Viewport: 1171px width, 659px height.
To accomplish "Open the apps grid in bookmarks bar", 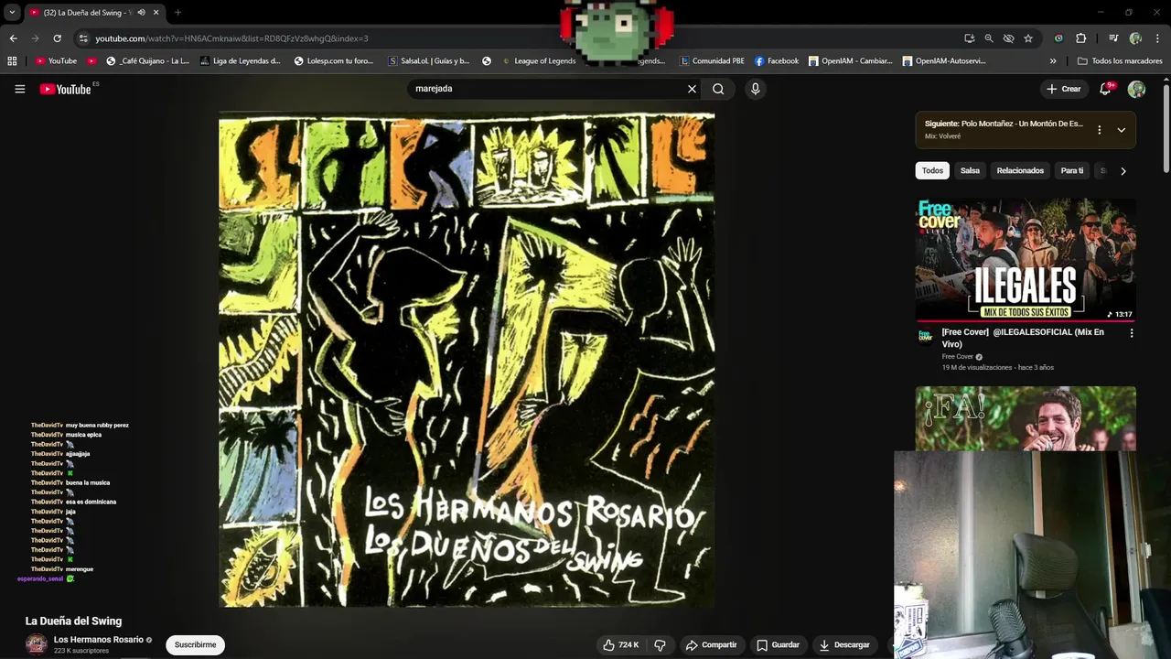I will pos(12,61).
